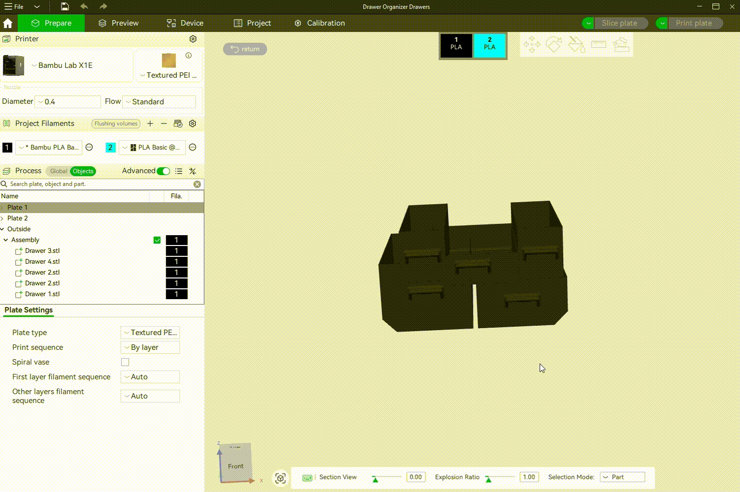This screenshot has height=492, width=740.
Task: Open Project Filaments settings gear
Action: pos(193,123)
